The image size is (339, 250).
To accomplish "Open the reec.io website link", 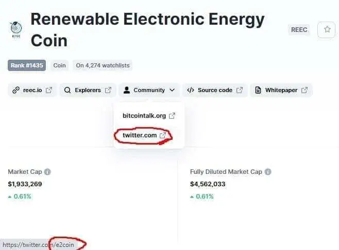I will click(x=32, y=90).
